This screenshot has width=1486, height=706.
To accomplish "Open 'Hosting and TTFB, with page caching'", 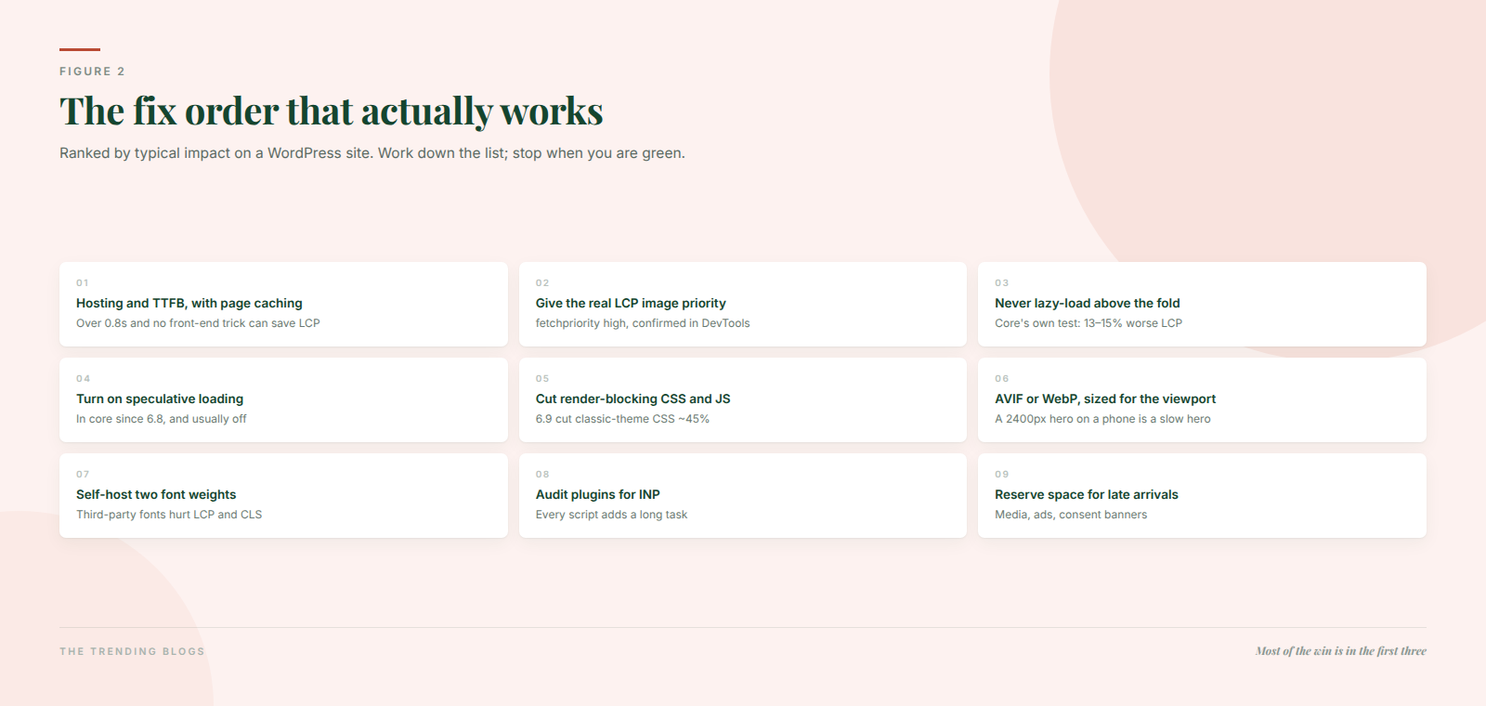I will click(x=189, y=303).
